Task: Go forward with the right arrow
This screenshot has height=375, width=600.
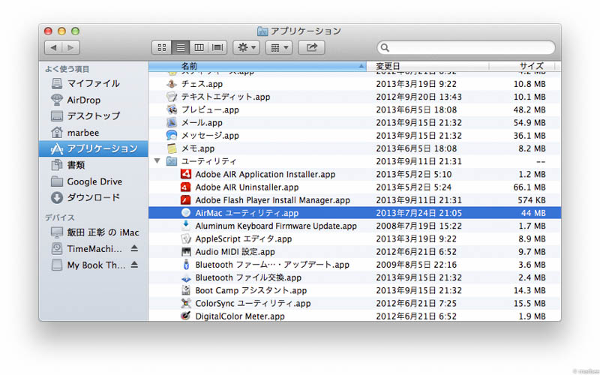Action: (71, 47)
